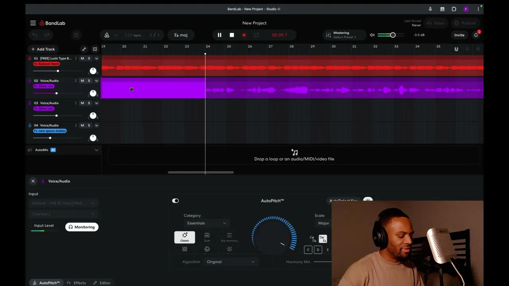509x286 pixels.
Task: Click the AutoMix mixer icon
Action: [x=30, y=150]
